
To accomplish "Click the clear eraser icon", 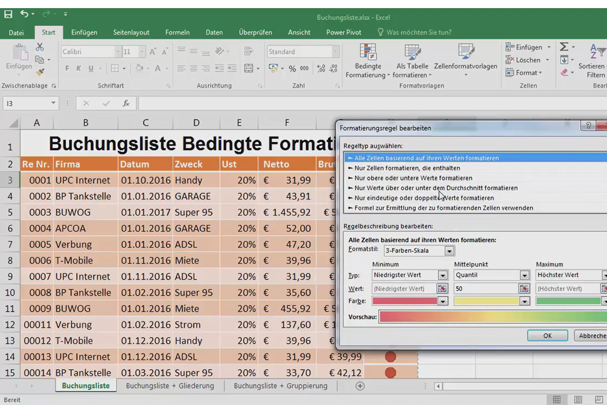I will [565, 72].
